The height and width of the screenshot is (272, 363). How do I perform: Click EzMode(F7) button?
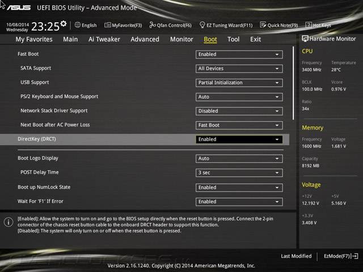pos(337,256)
